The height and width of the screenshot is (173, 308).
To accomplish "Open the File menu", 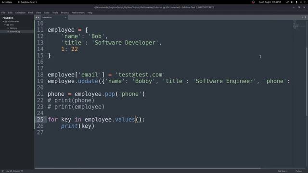I will pyautogui.click(x=3, y=12).
